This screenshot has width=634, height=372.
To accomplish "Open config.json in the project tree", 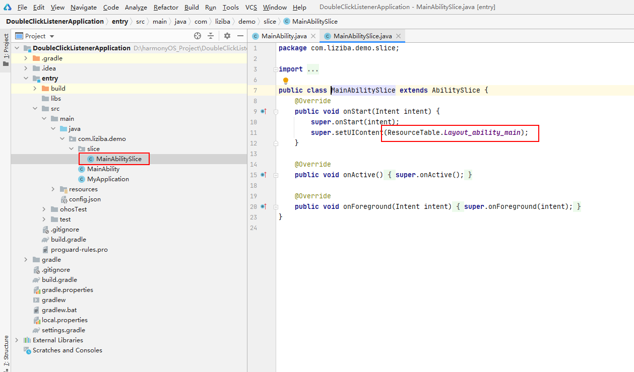I will pos(85,199).
